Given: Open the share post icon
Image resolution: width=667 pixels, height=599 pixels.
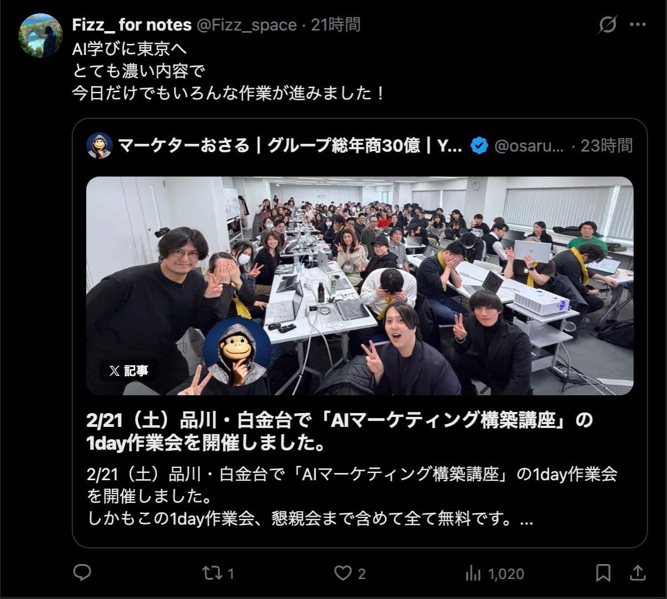Looking at the screenshot, I should click(638, 573).
